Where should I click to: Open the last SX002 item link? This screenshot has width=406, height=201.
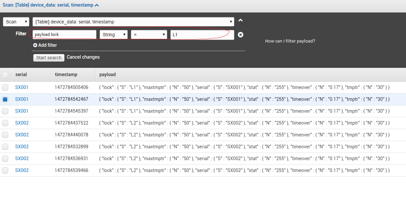tap(21, 170)
